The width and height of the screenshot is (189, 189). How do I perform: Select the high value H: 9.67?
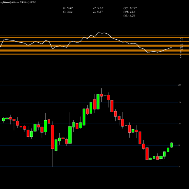pyautogui.click(x=98, y=8)
